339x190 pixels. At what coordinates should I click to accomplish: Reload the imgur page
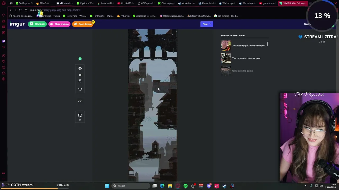point(20,10)
